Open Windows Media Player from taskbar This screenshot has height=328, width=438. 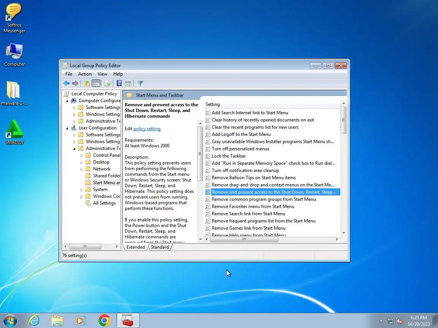tap(81, 321)
